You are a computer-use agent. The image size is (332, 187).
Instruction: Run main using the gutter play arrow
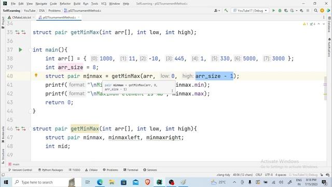(x=20, y=50)
